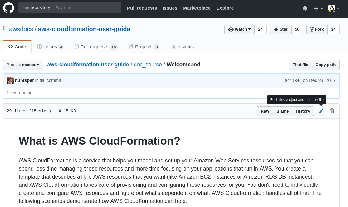This screenshot has height=207, width=348.
Task: Open Blame view of the file
Action: (x=282, y=111)
